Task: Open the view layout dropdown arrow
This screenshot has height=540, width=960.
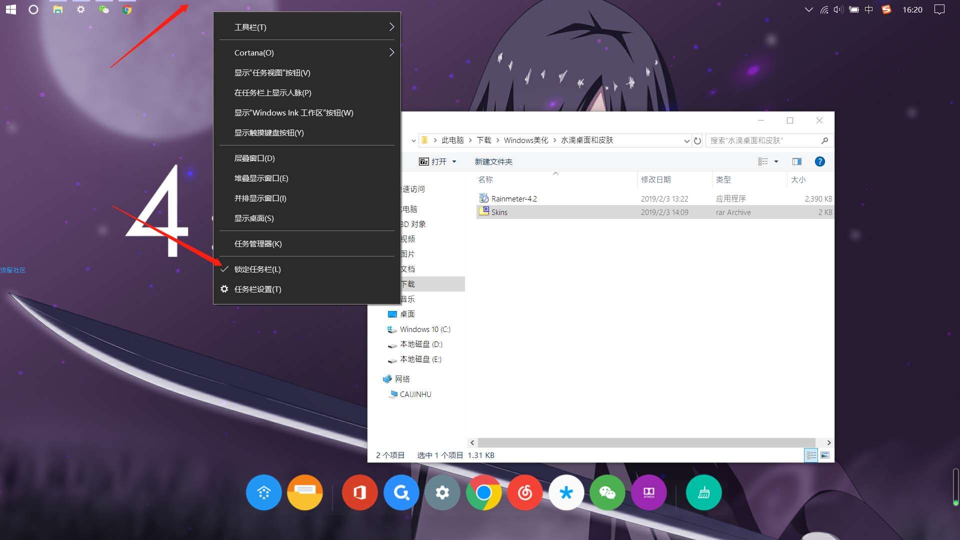Action: coord(776,161)
